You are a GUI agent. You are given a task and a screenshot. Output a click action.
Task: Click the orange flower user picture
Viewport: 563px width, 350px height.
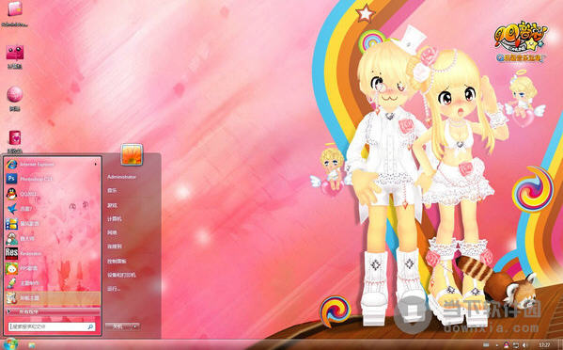click(132, 155)
